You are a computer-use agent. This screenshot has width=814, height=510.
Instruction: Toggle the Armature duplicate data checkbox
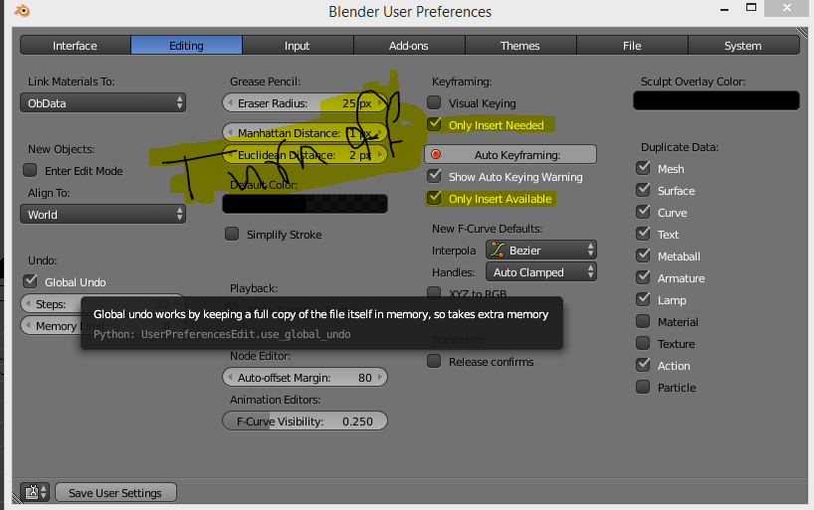[643, 277]
